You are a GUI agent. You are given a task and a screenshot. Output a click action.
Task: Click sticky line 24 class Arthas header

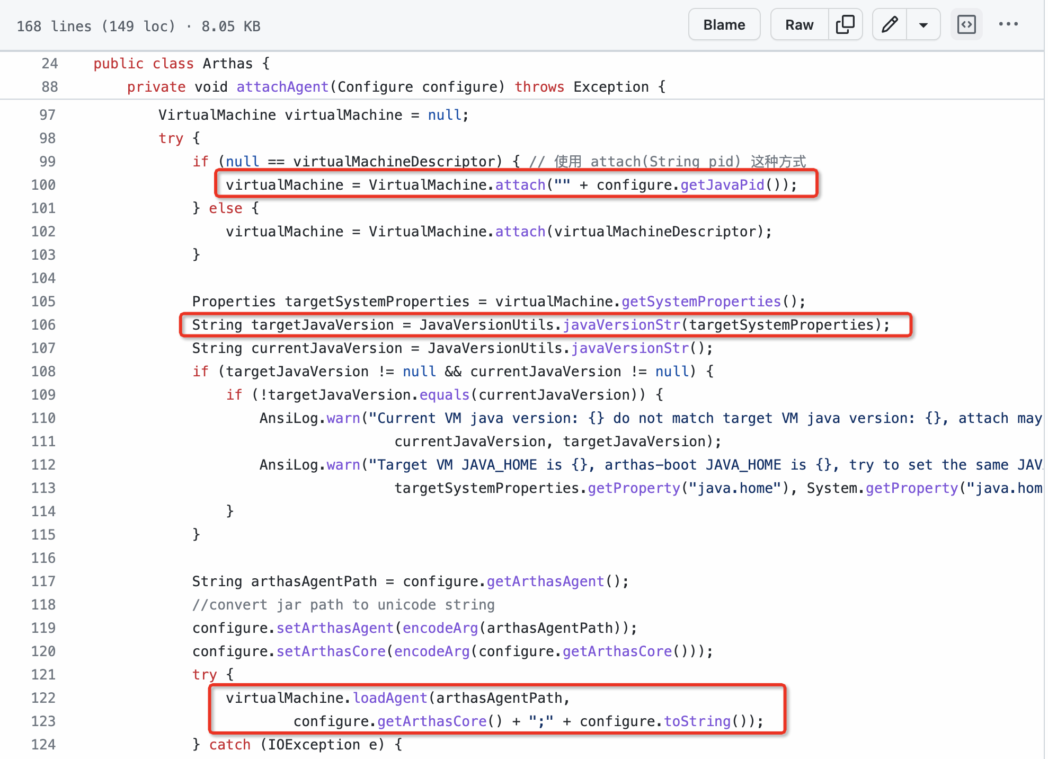point(228,64)
